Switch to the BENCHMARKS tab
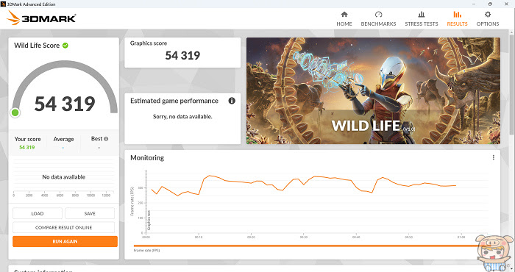The height and width of the screenshot is (272, 515). point(378,24)
